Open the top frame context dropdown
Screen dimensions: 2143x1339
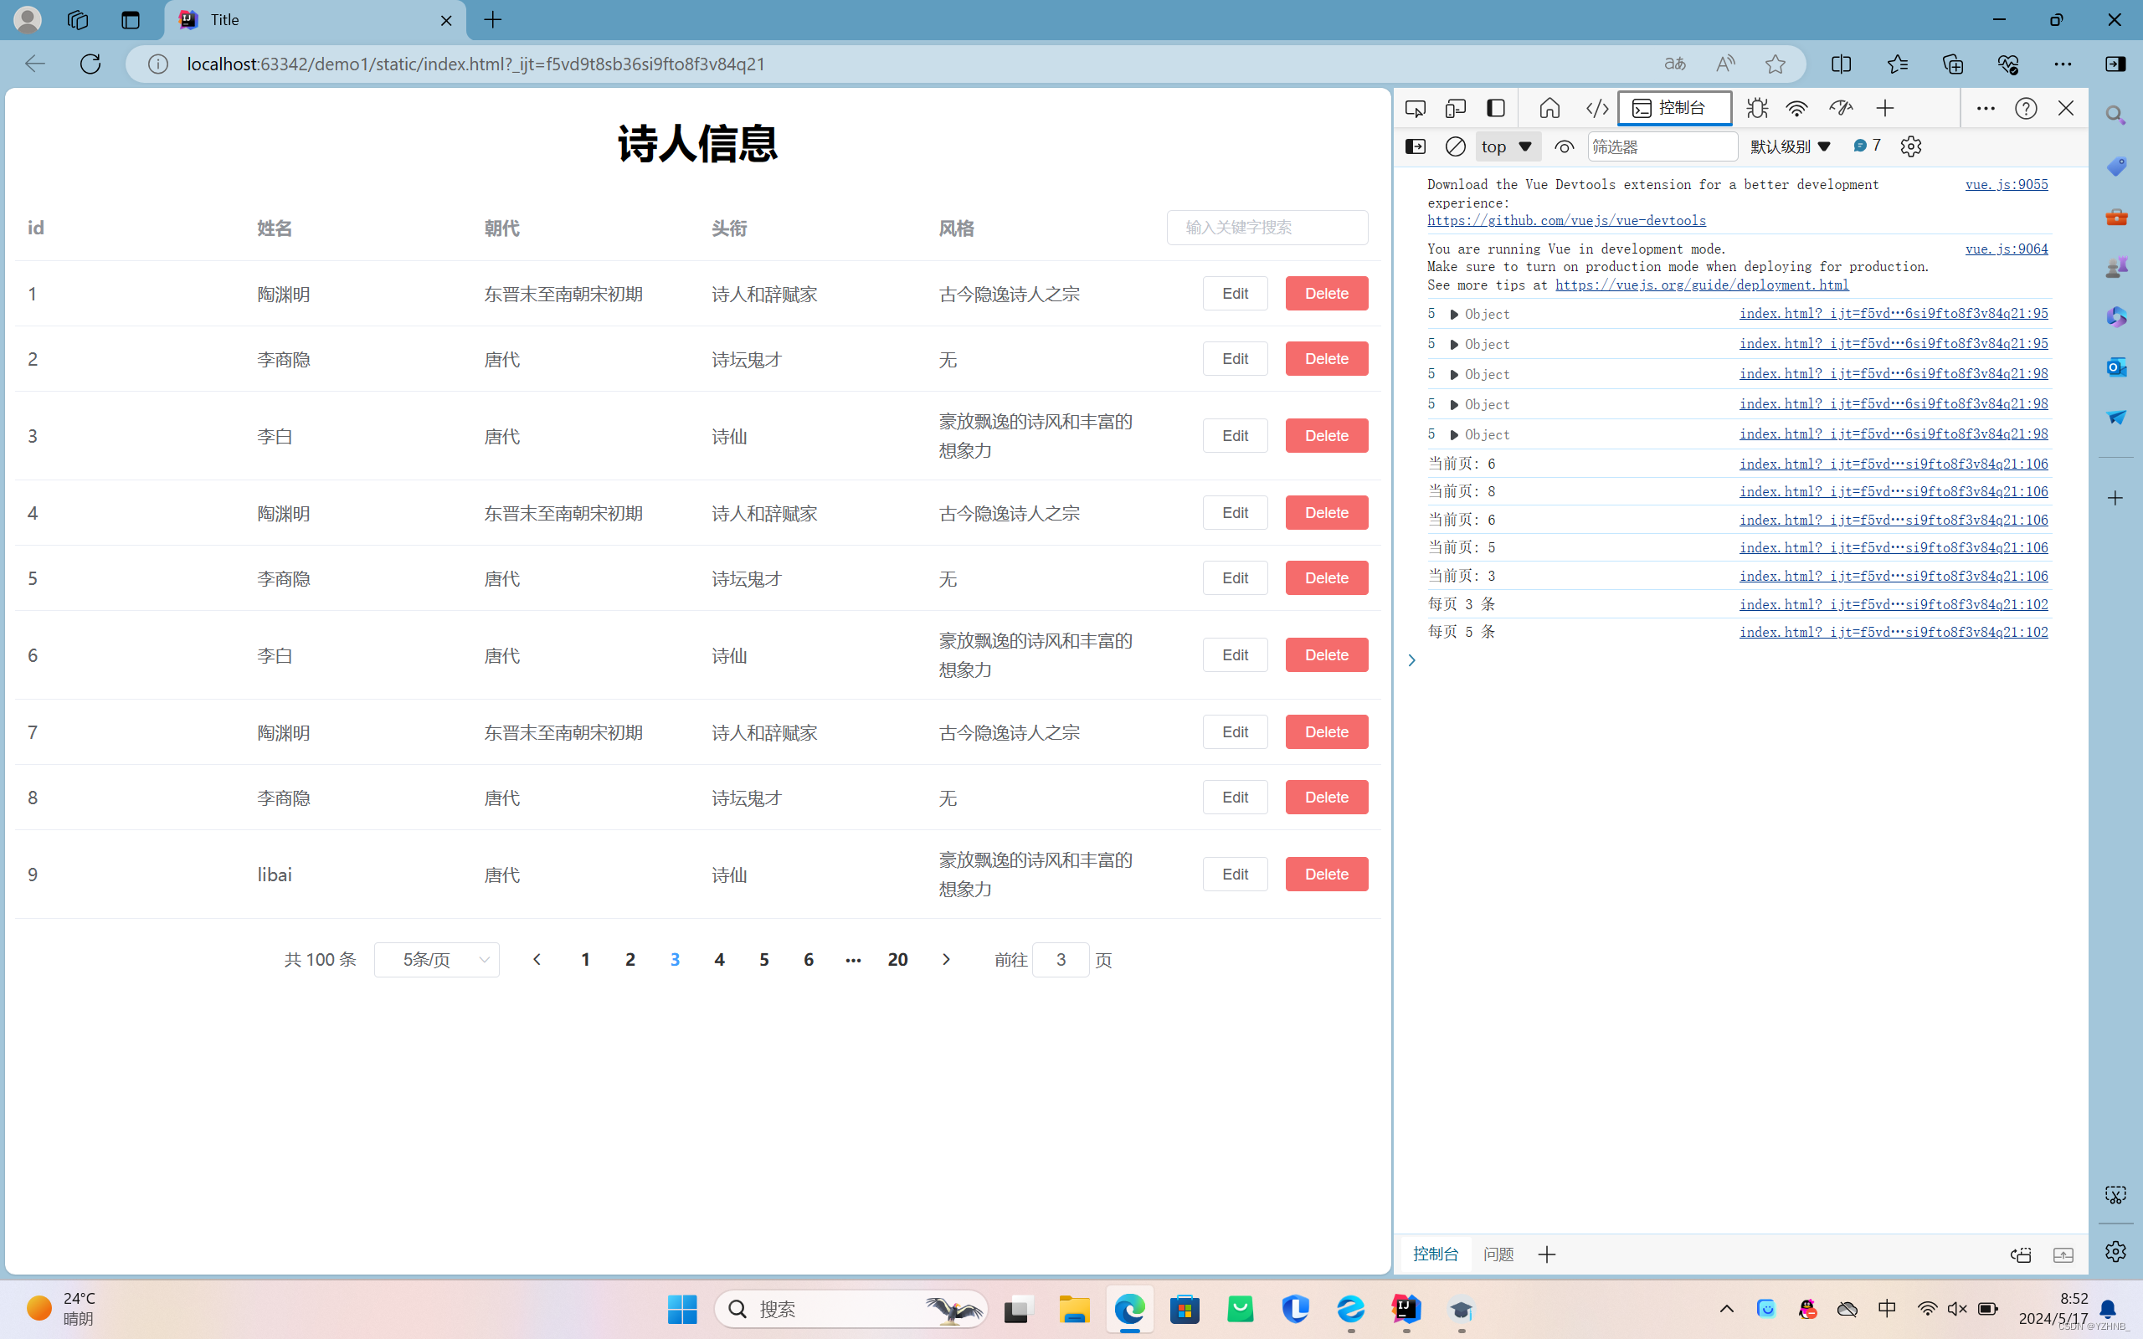1505,146
